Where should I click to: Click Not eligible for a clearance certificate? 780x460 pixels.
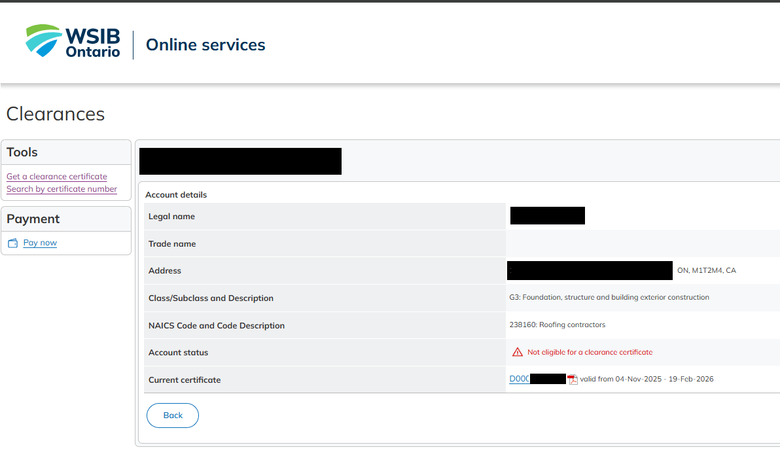pyautogui.click(x=590, y=352)
